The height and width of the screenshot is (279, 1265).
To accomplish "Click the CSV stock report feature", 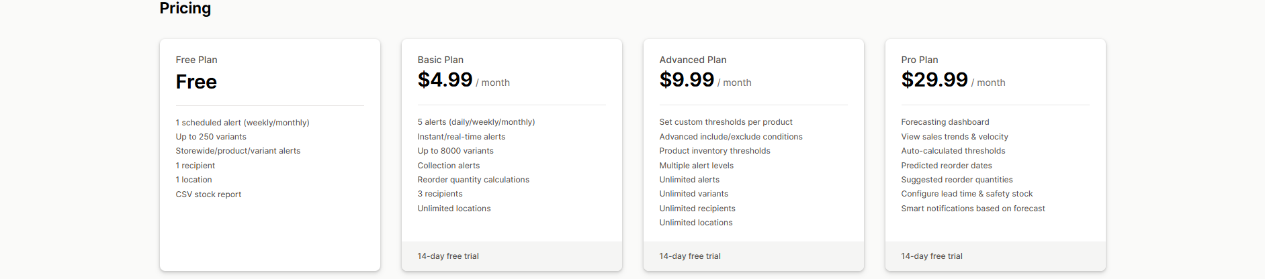I will (x=208, y=194).
